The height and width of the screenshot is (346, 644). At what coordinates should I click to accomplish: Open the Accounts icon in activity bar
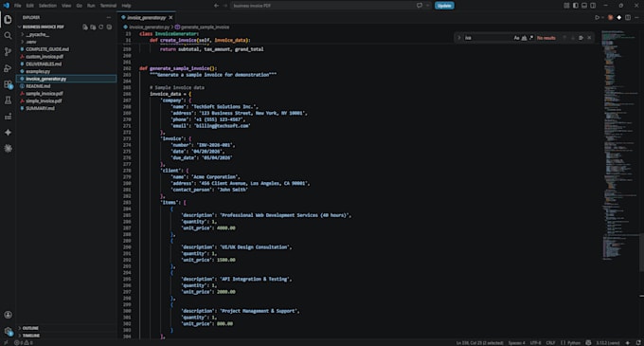tap(8, 315)
